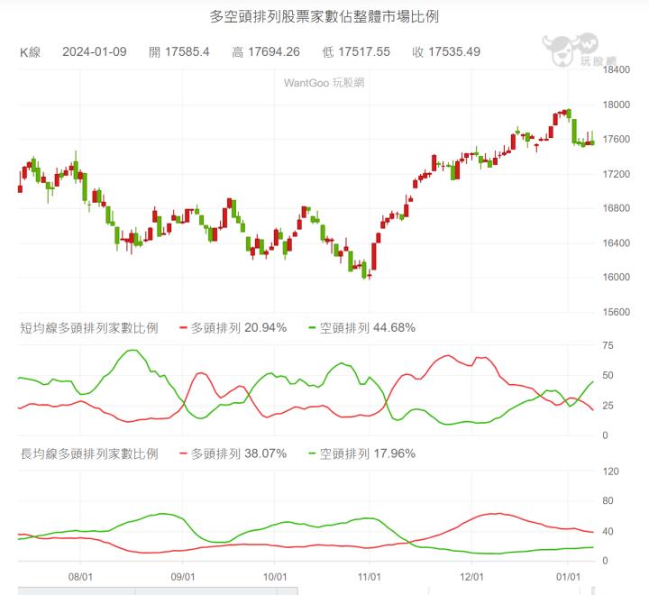
Task: Click green line marker in long-term legend
Action: 313,454
